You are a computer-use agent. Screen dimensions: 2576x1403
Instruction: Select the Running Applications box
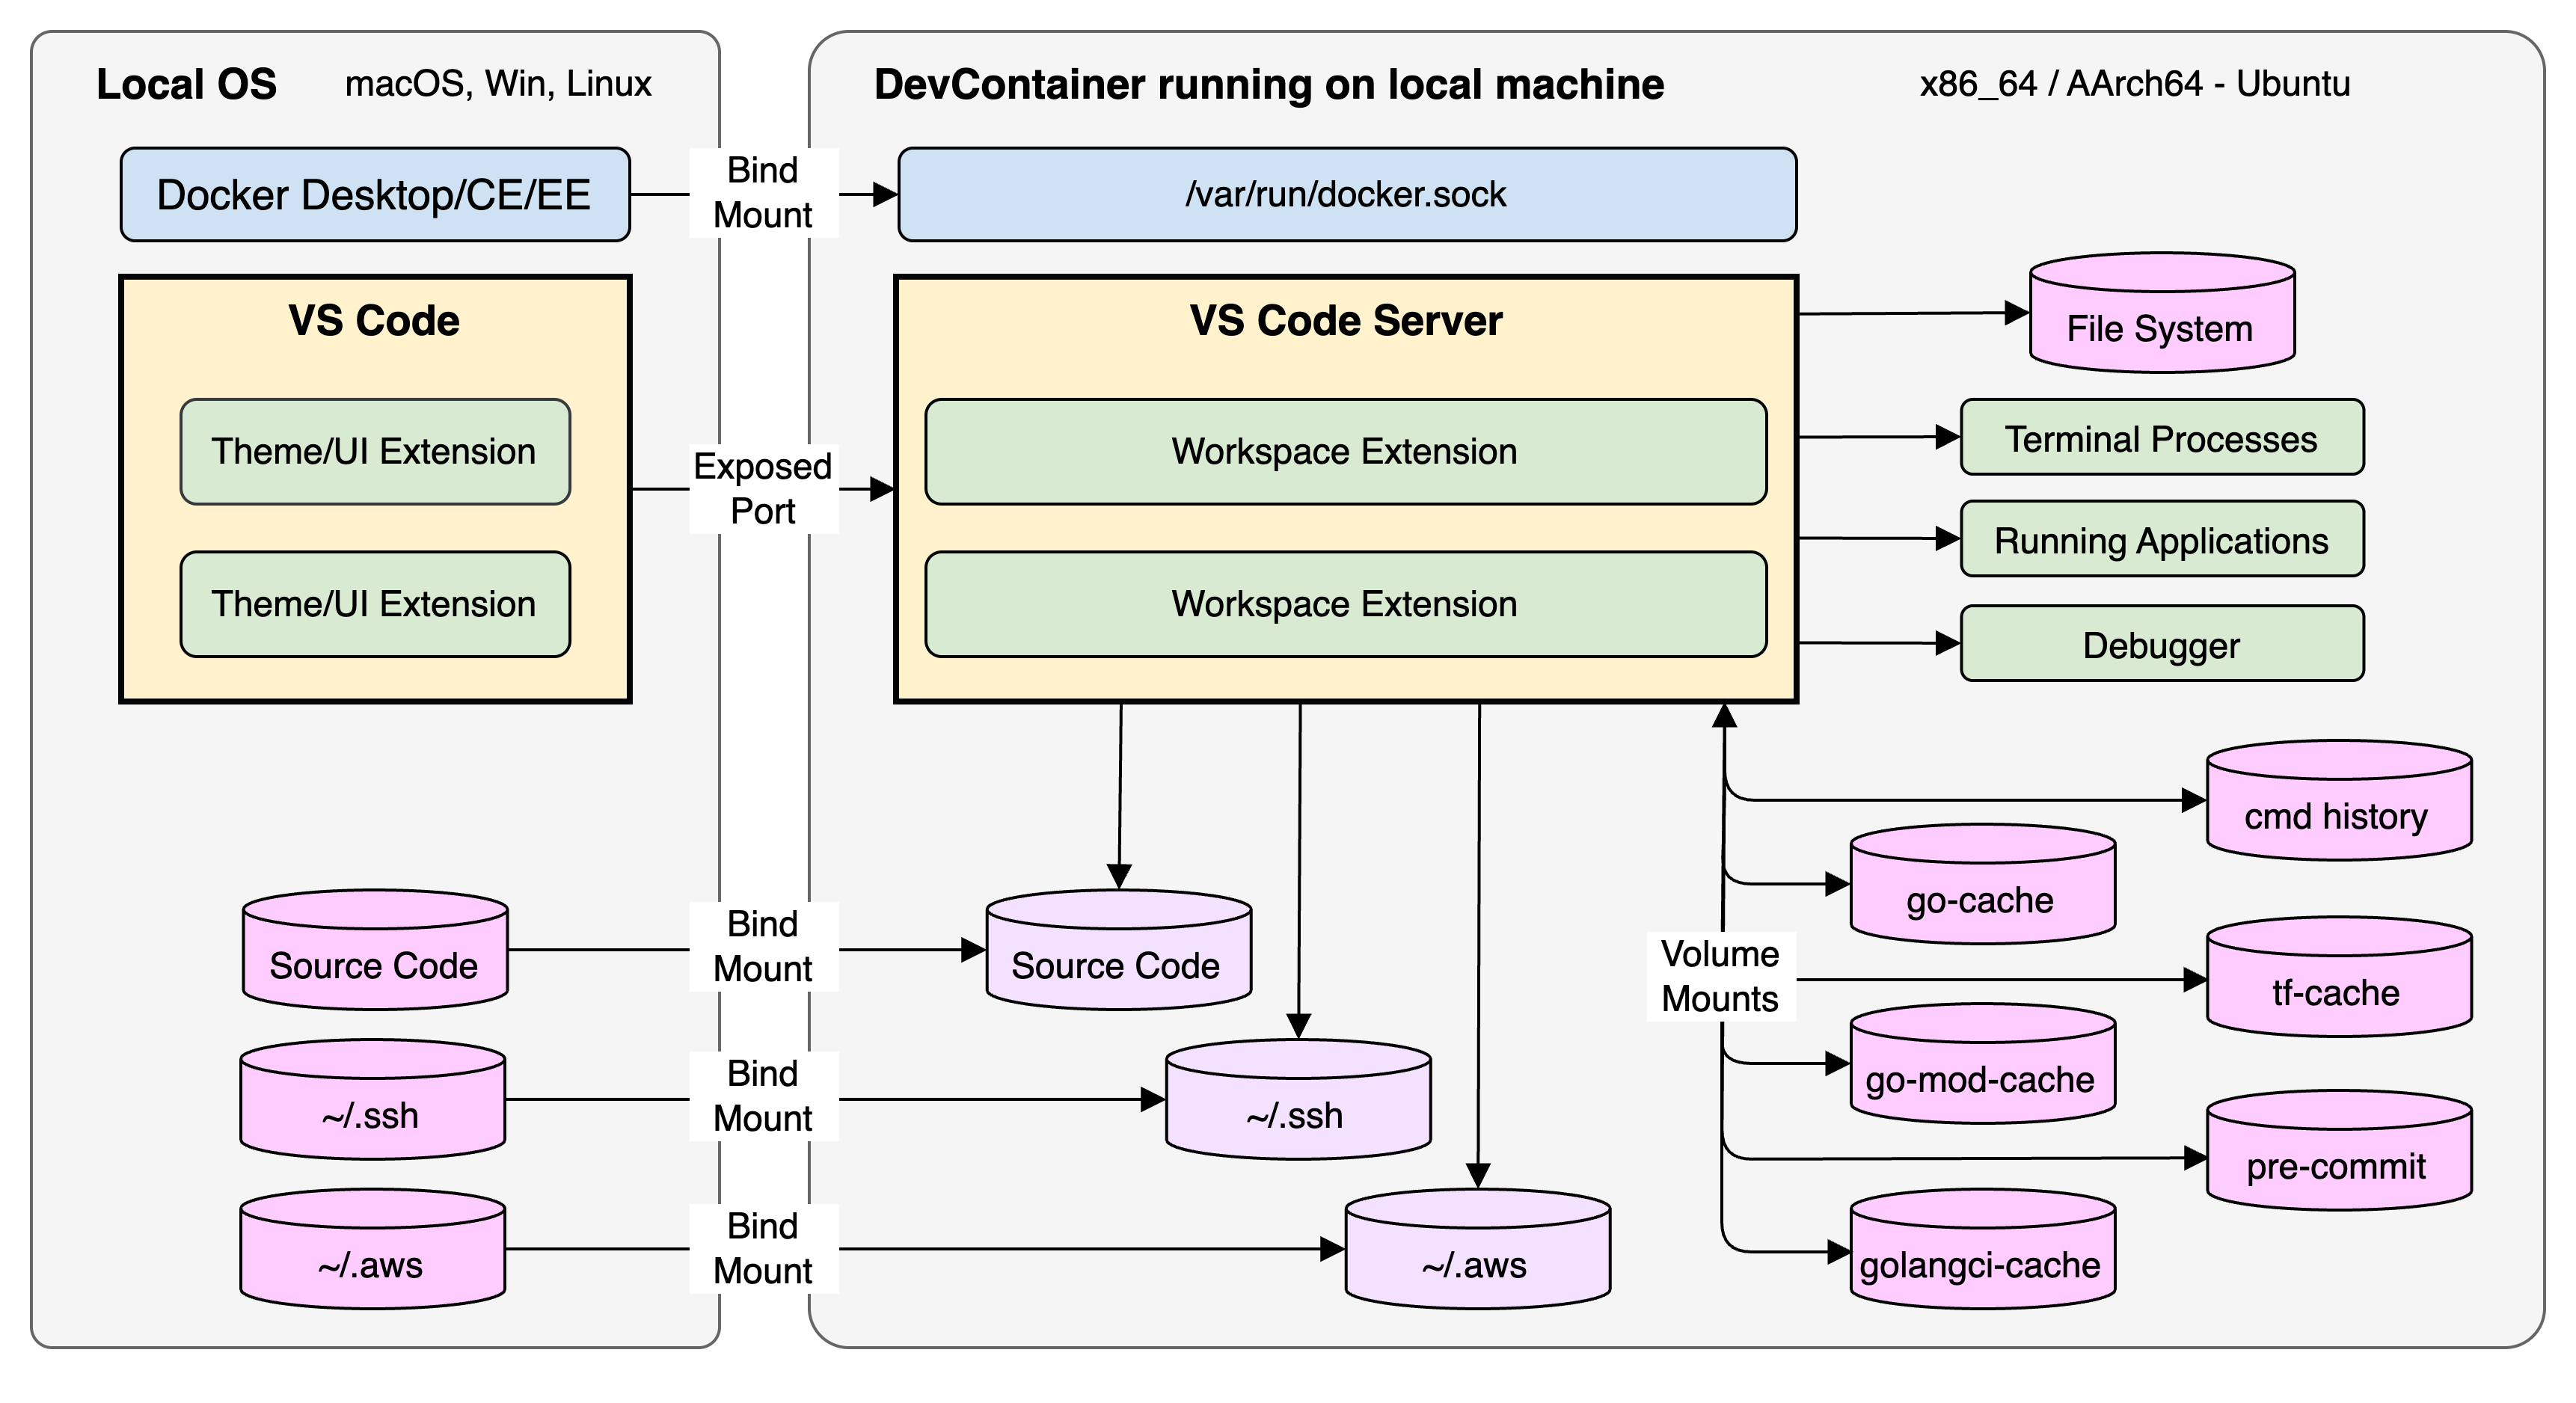(2162, 540)
